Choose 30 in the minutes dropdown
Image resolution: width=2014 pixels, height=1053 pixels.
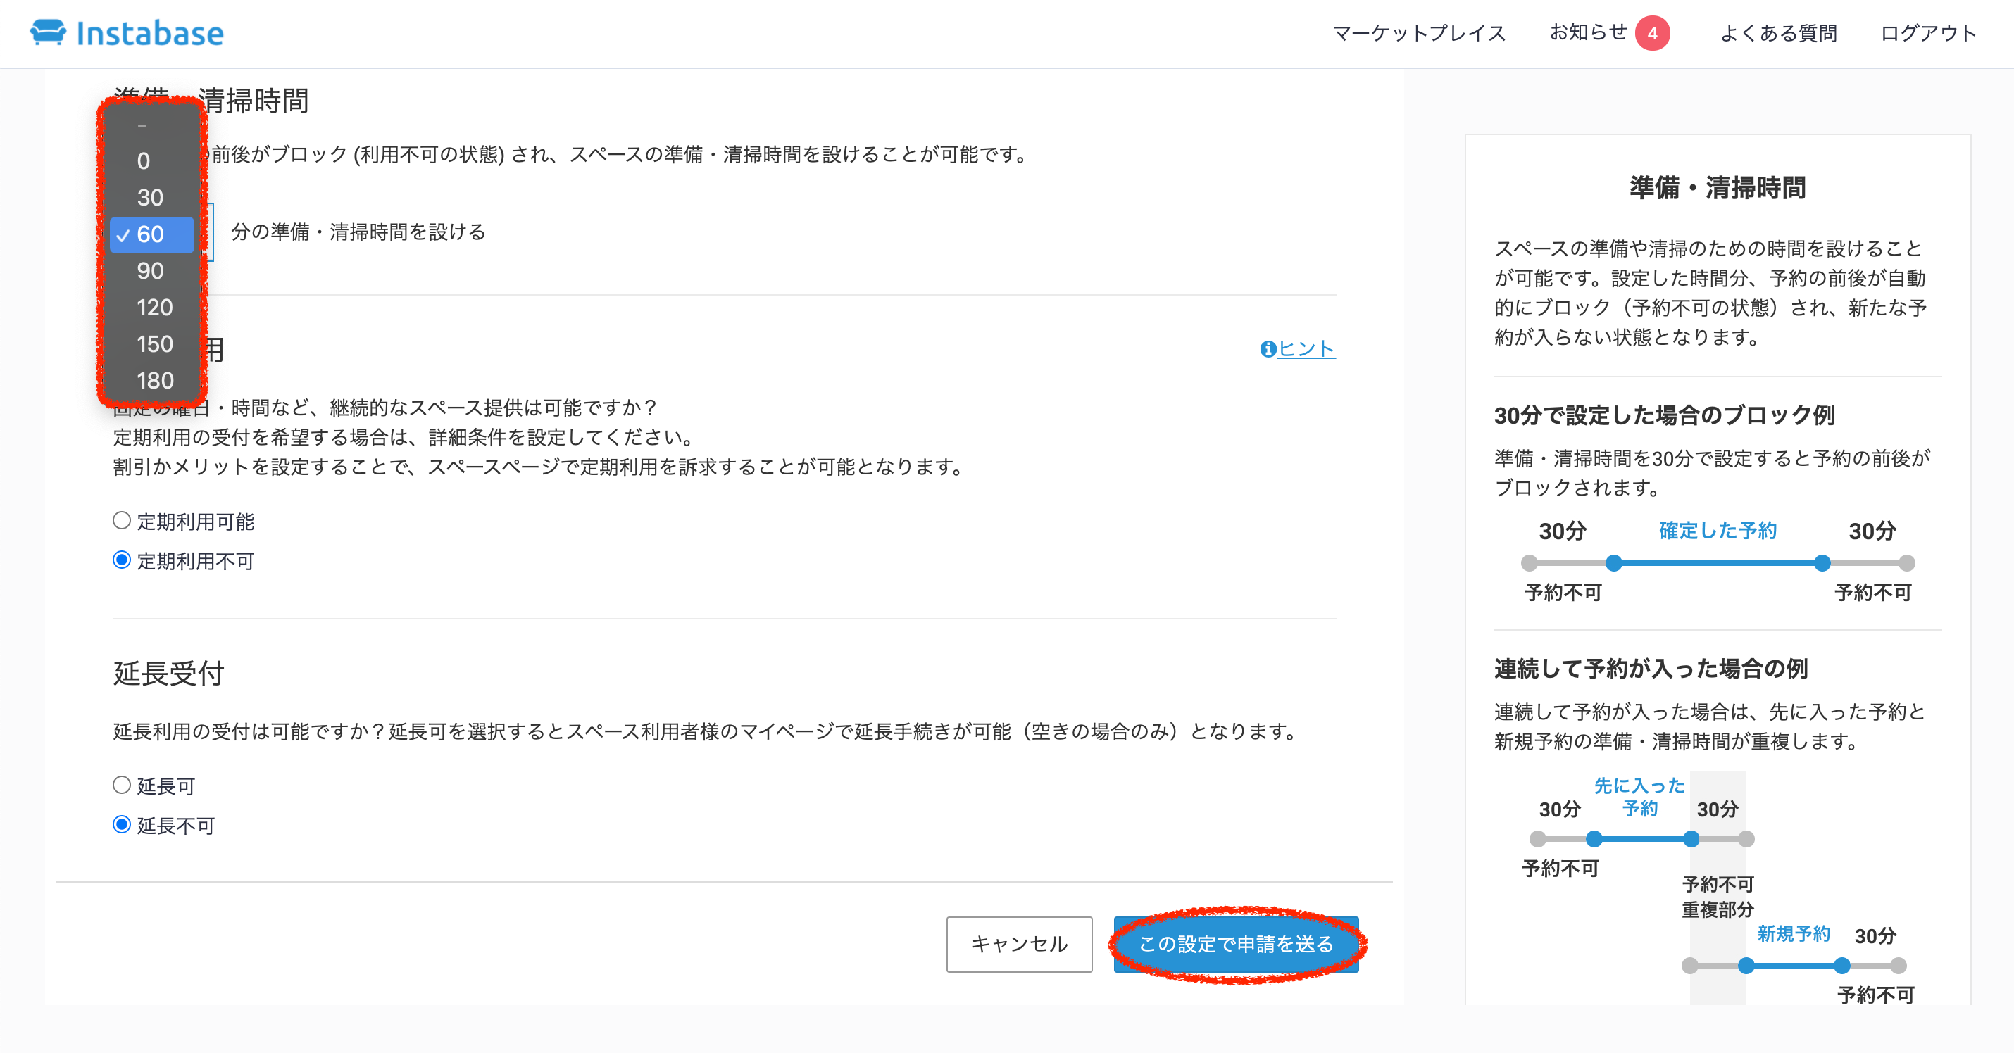tap(150, 198)
